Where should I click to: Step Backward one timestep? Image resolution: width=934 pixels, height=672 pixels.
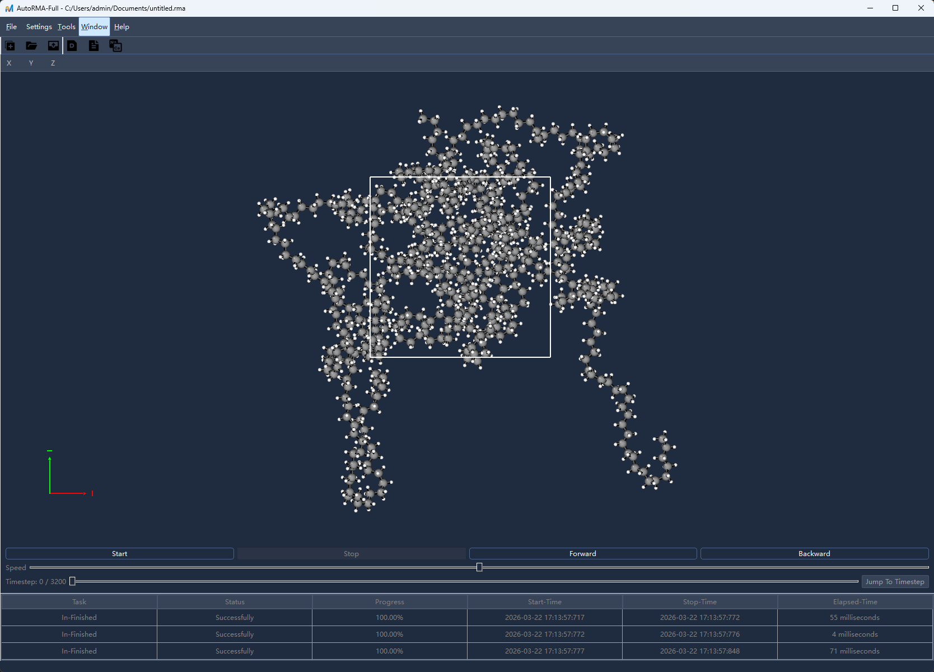point(814,554)
